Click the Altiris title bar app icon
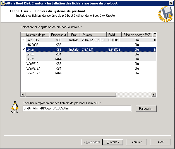The image size is (175, 149). (3, 3)
